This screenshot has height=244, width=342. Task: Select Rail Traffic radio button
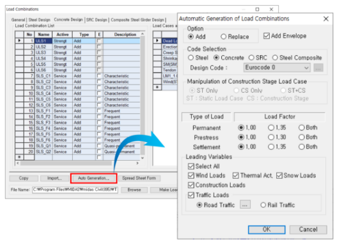[x=263, y=205]
